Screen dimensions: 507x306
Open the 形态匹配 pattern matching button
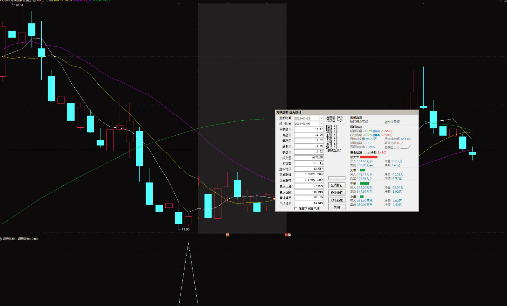pyautogui.click(x=337, y=200)
